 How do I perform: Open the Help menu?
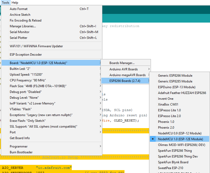[15, 3]
